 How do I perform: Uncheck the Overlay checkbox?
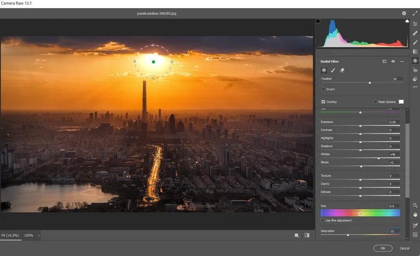pos(323,102)
